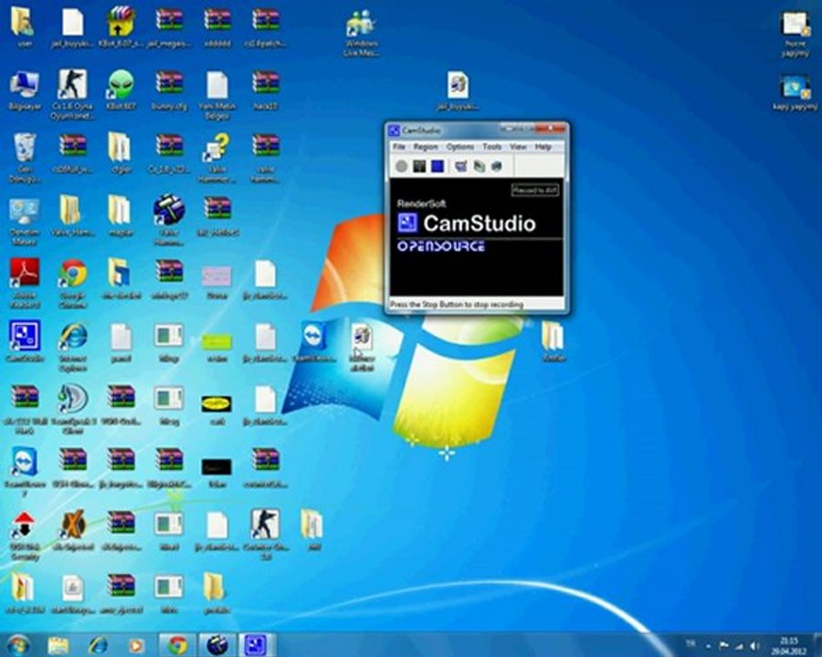Open the screen annotations toolbar icon in CamStudio

pyautogui.click(x=497, y=167)
